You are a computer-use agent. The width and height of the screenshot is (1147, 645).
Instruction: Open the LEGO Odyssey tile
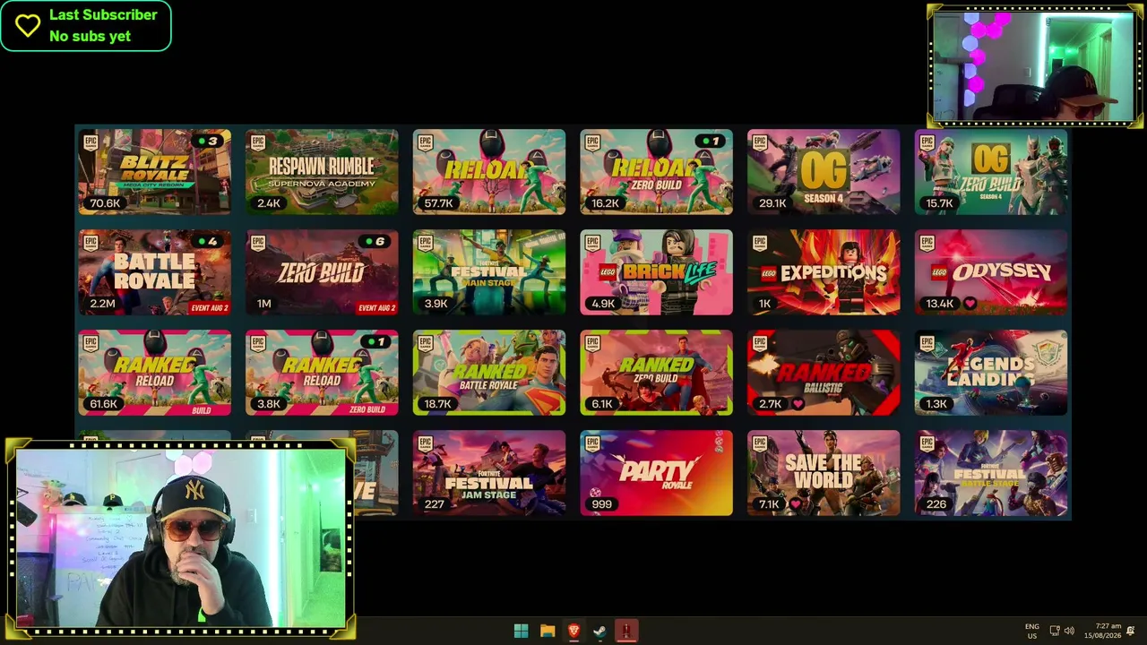coord(991,272)
